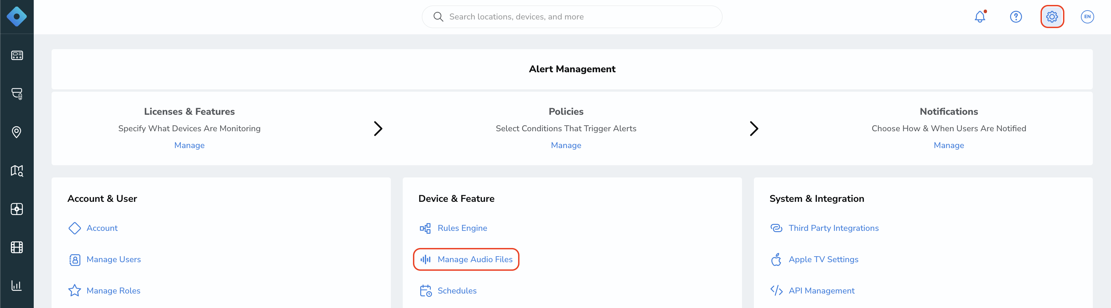Viewport: 1111px width, 308px height.
Task: Click the Account & User heading
Action: point(102,199)
